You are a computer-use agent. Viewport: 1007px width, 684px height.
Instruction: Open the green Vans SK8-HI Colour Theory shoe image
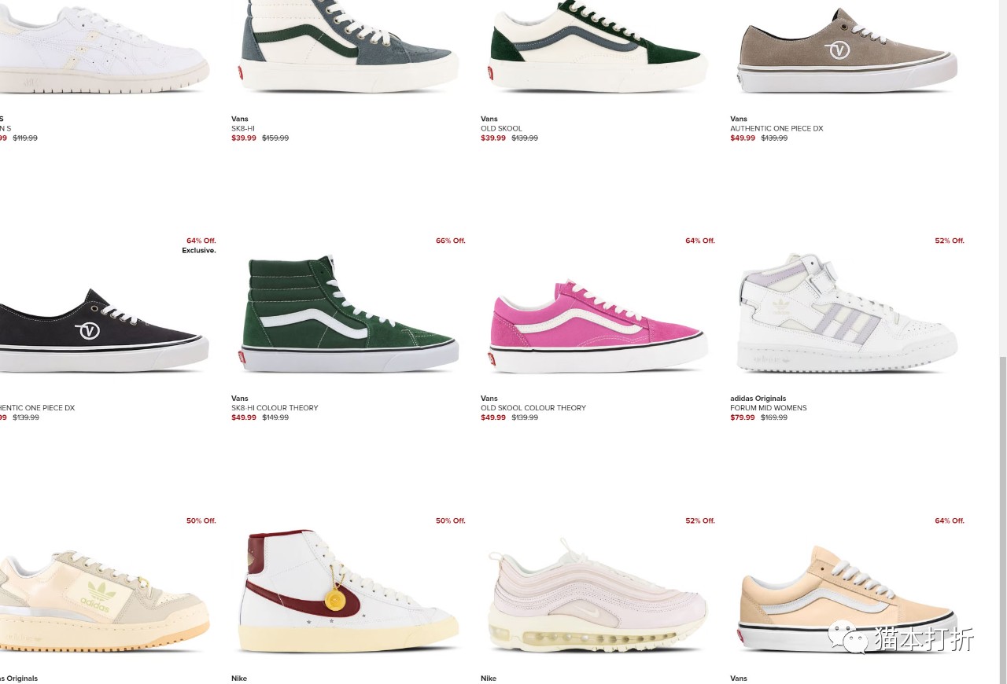(x=349, y=314)
